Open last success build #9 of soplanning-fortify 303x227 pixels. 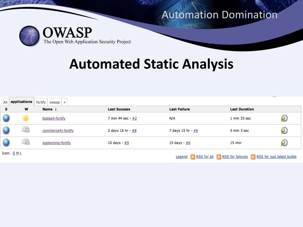[x=127, y=143]
